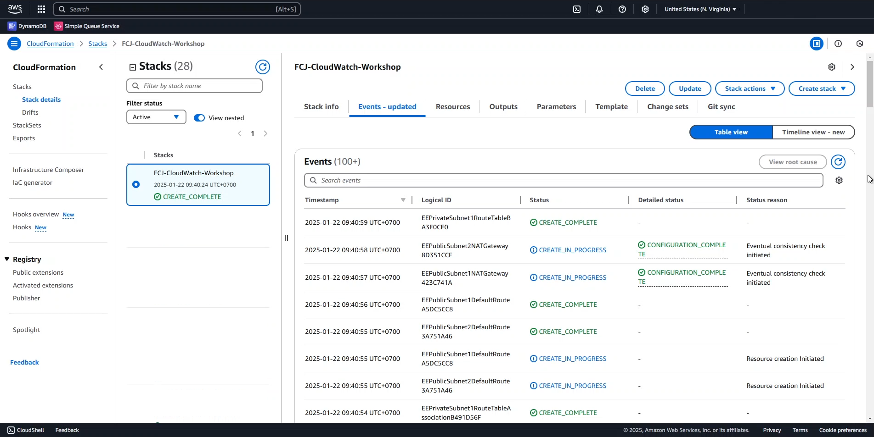This screenshot has height=437, width=874.
Task: Open the help question mark menu
Action: pos(622,9)
